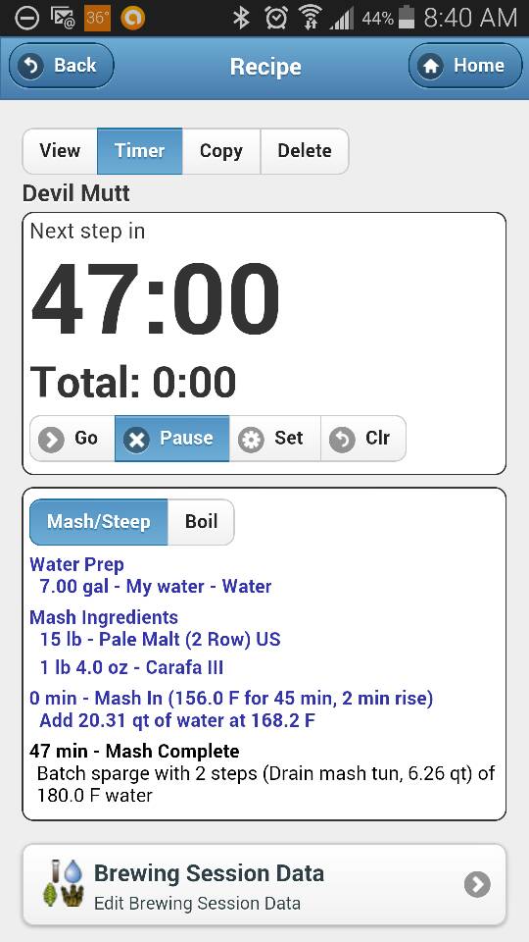
Task: Tap the alarm clock status icon
Action: (x=276, y=19)
